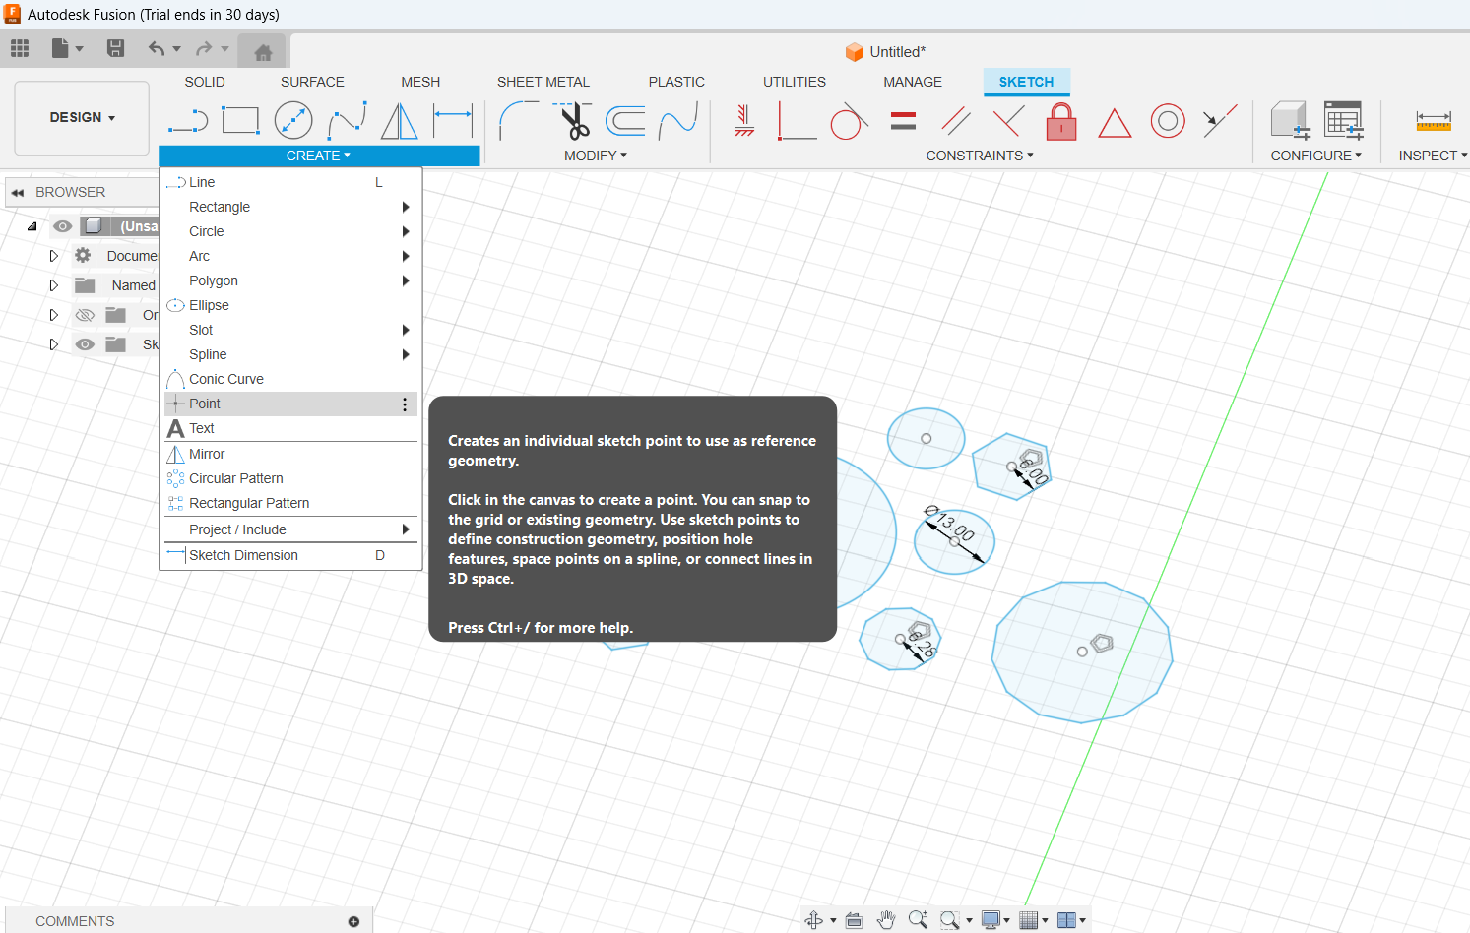Apply the Parallel constraint icon
1470x933 pixels.
coord(955,121)
